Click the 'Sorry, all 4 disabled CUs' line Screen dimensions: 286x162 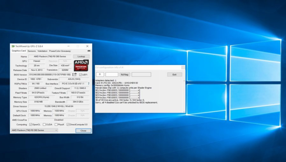click(x=127, y=102)
